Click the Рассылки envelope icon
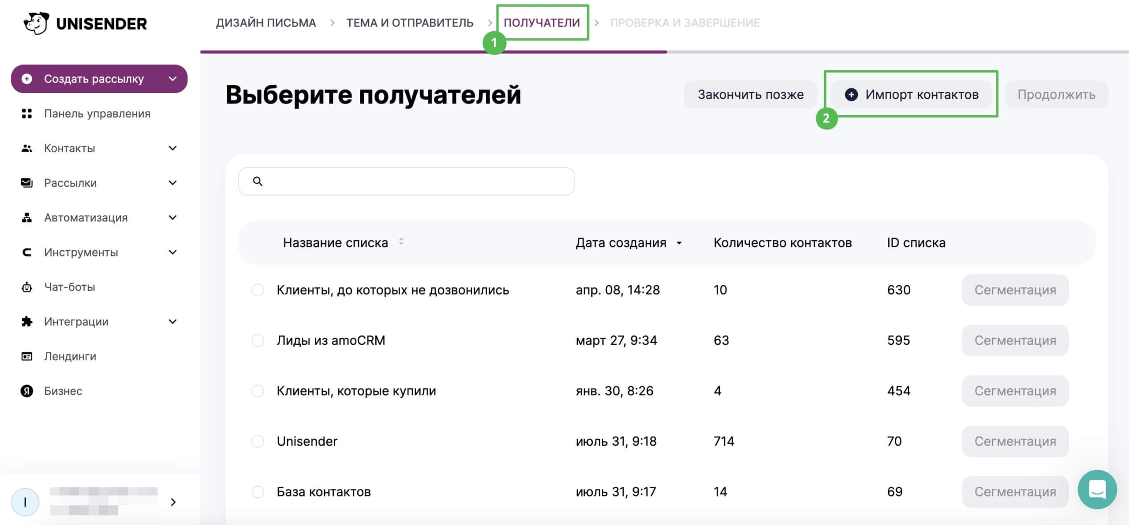The image size is (1129, 525). click(27, 182)
